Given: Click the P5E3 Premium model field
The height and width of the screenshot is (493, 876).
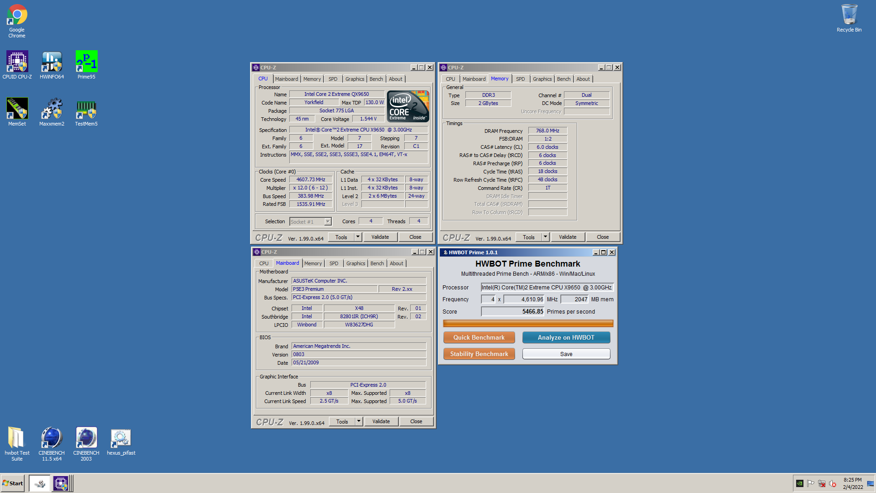Looking at the screenshot, I should click(x=334, y=289).
